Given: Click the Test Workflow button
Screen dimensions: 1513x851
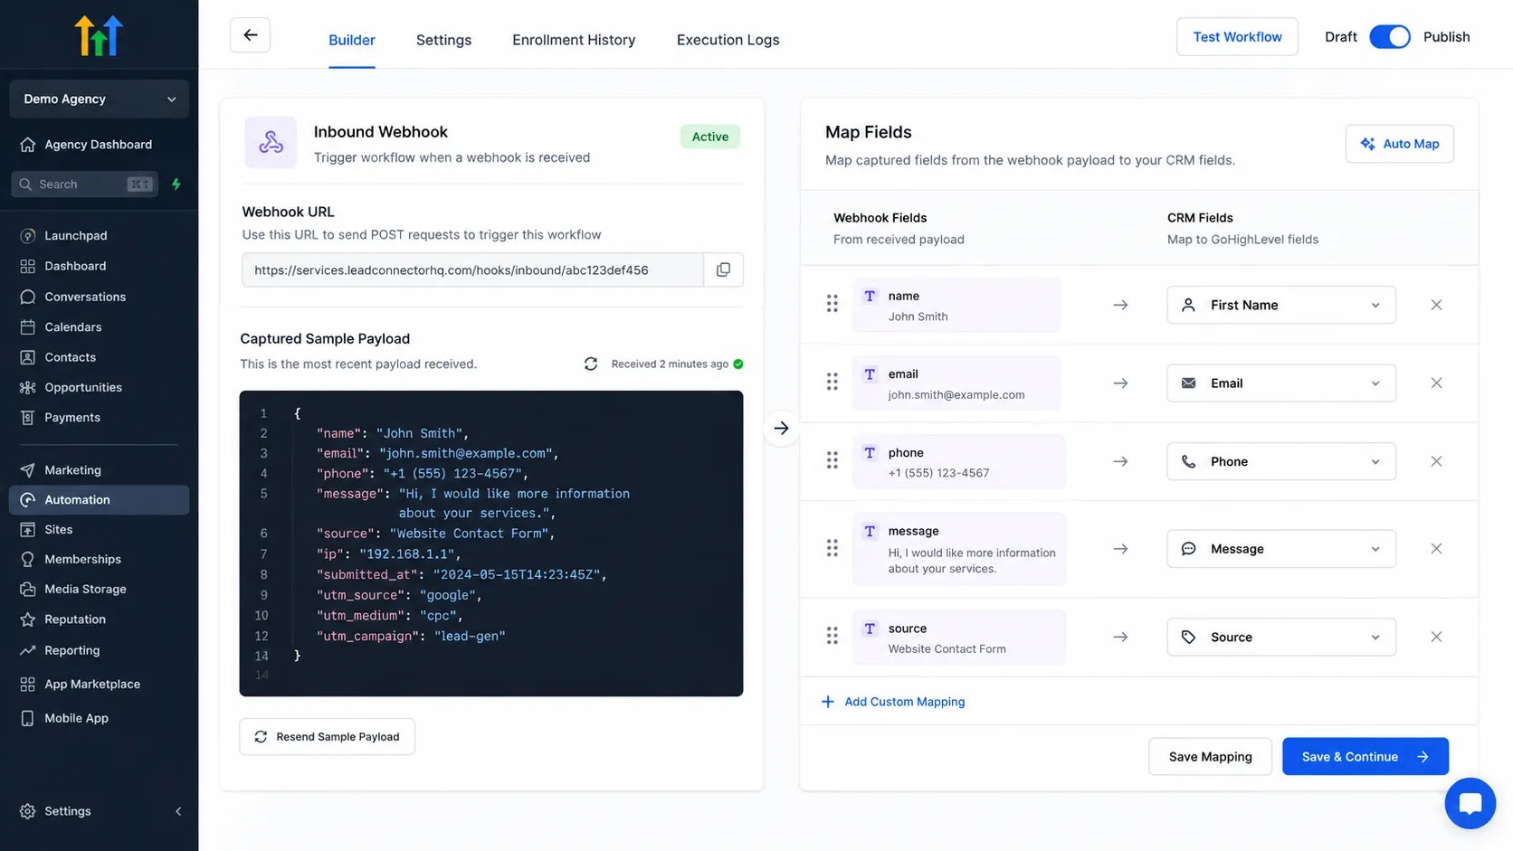Looking at the screenshot, I should [1237, 37].
